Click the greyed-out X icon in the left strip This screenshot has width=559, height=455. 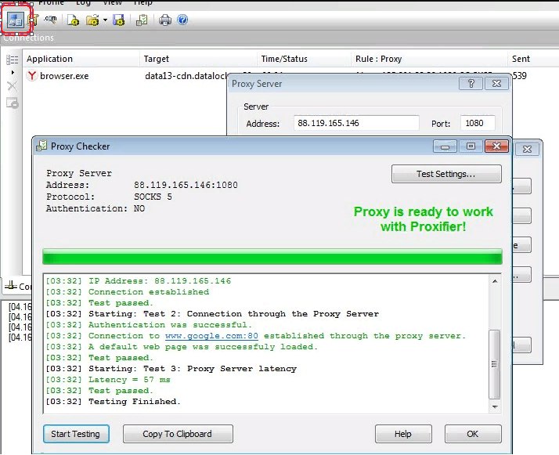point(12,86)
